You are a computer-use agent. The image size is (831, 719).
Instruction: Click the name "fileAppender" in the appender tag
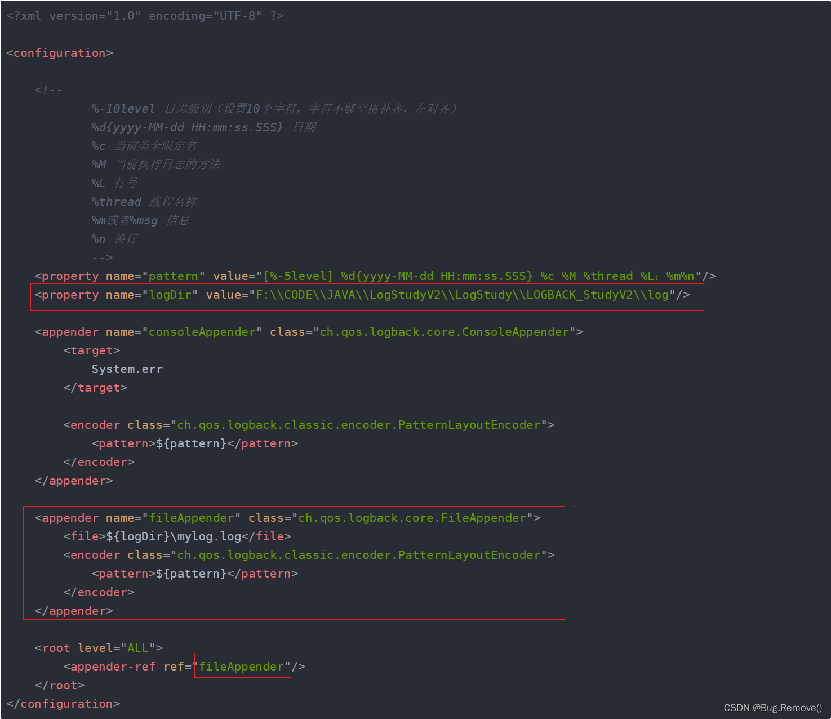coord(192,518)
